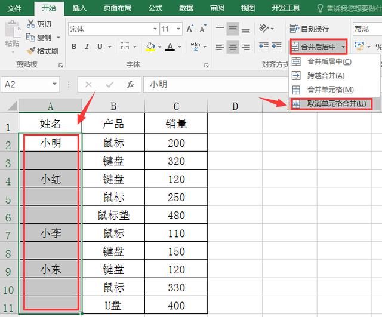Choose 取消单元格合并(U) menu item
The height and width of the screenshot is (317, 382).
(x=334, y=104)
